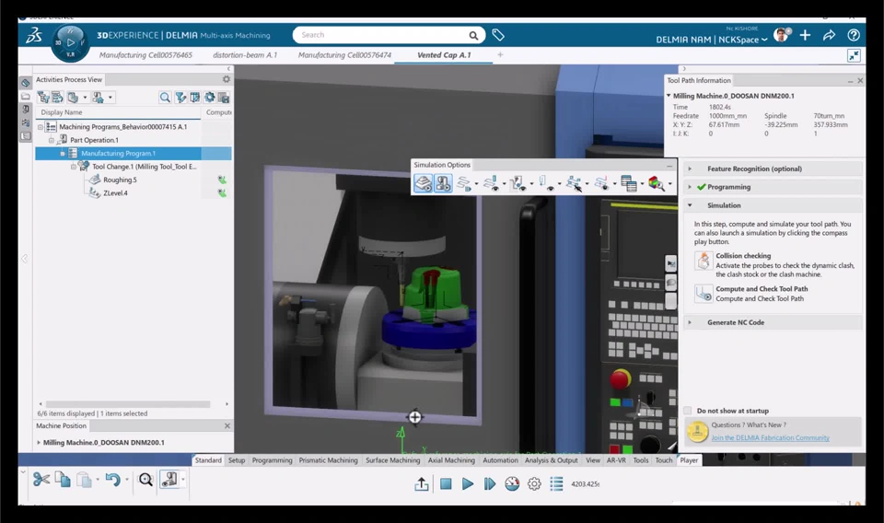This screenshot has height=523, width=884.
Task: Open the Undo history dropdown arrow
Action: [127, 480]
